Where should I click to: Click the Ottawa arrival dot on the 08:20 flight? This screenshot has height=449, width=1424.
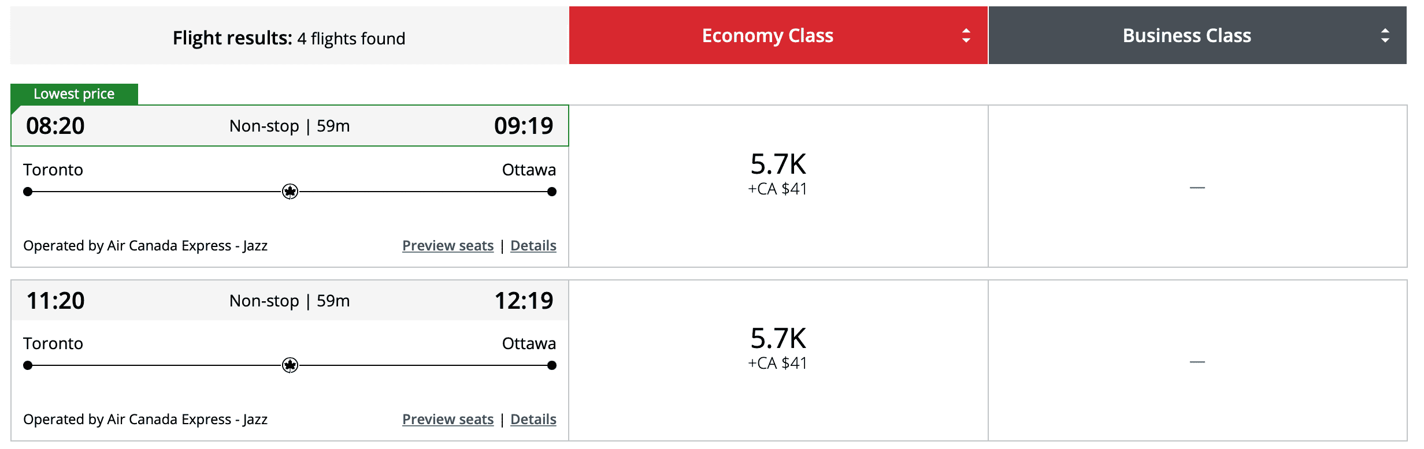552,192
